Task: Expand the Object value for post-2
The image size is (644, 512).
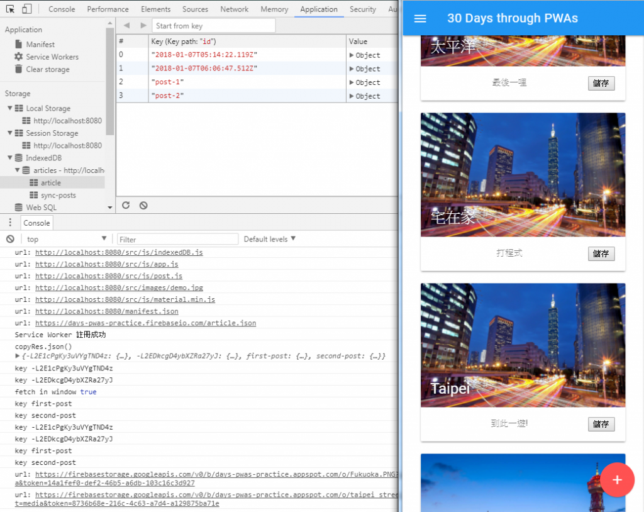Action: [x=352, y=96]
